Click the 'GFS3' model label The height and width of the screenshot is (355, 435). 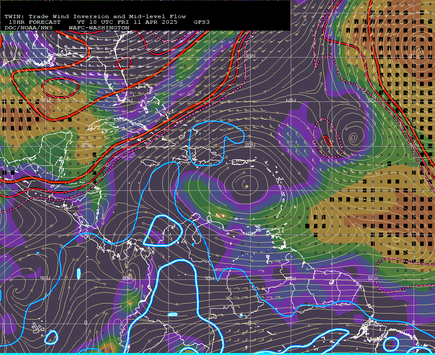pos(202,22)
